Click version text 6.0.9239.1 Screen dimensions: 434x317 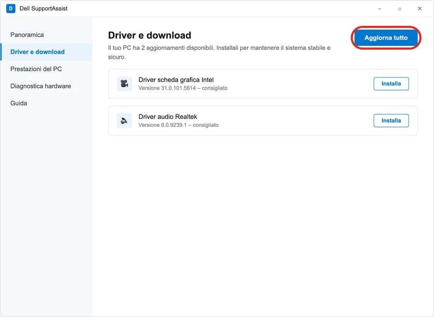coord(178,125)
